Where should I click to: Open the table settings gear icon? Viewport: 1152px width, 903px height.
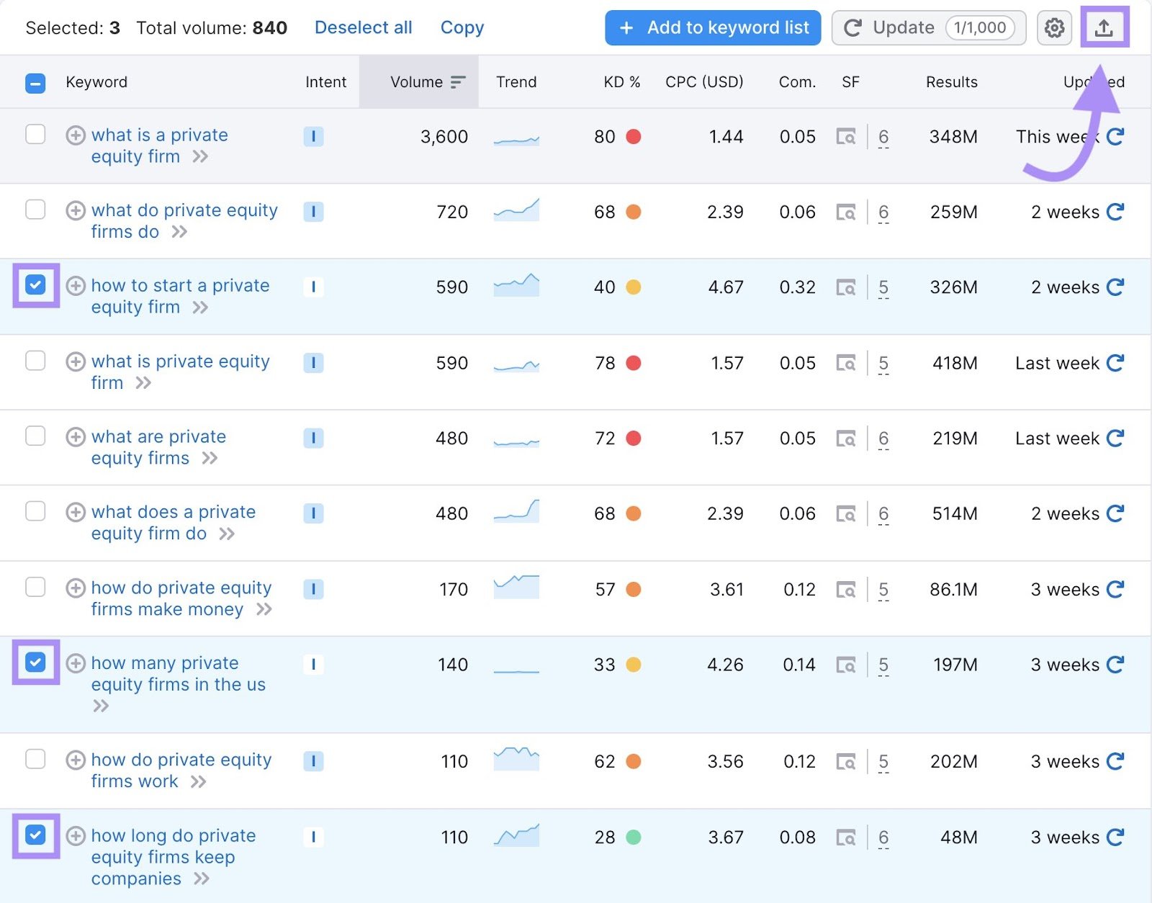1053,28
